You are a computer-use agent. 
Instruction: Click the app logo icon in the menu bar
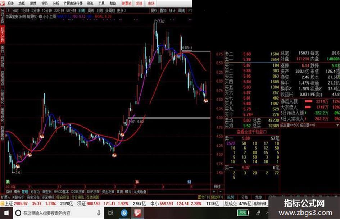[3, 3]
